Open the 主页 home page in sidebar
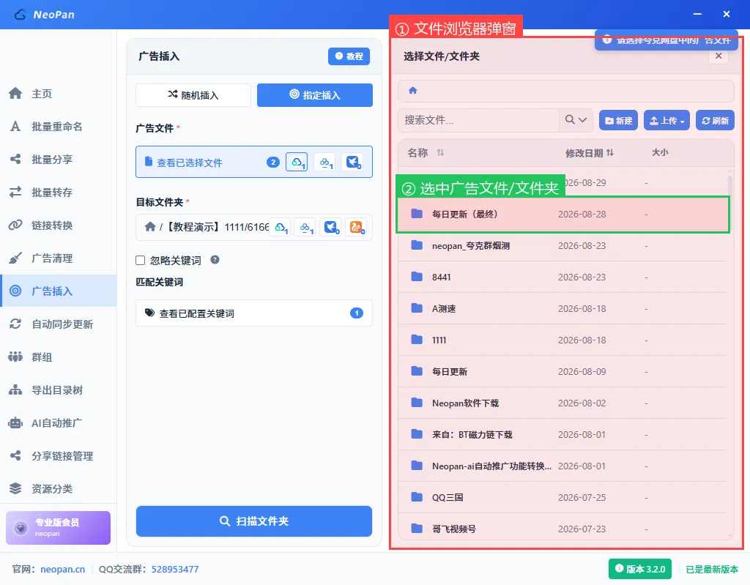This screenshot has width=750, height=585. 59,93
